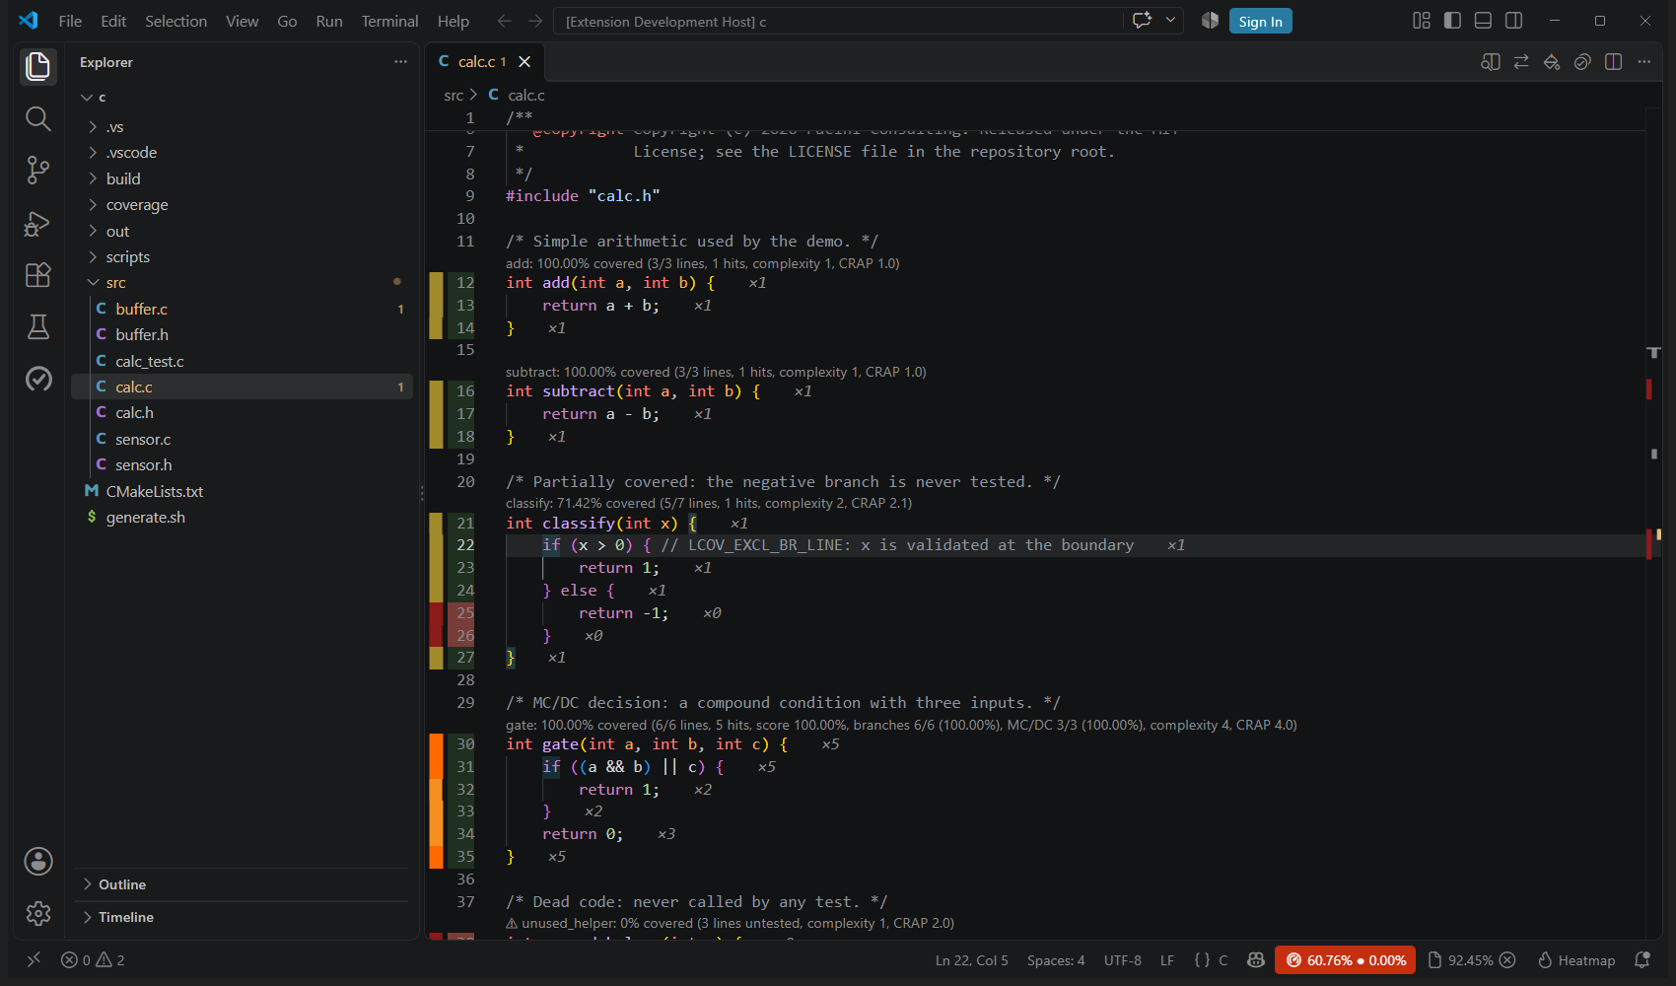1676x986 pixels.
Task: Toggle the bottom panel visibility
Action: tap(1483, 21)
